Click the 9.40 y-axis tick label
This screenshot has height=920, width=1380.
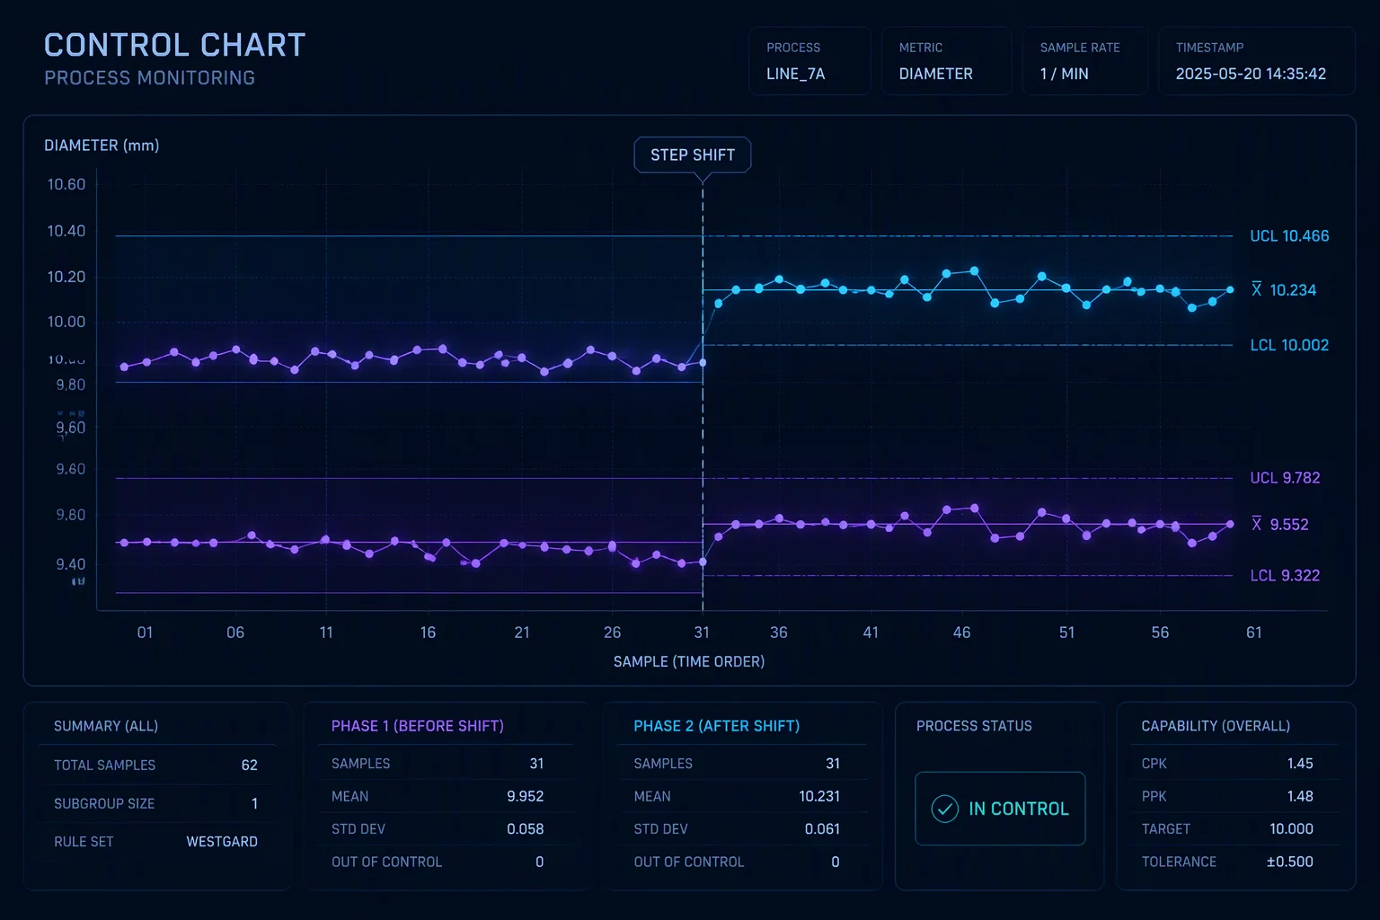tap(71, 564)
